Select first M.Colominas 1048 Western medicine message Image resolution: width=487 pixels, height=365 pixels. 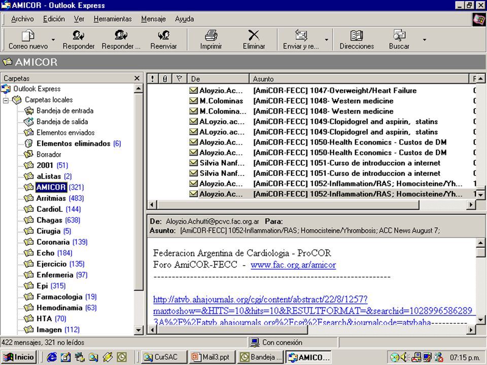pyautogui.click(x=310, y=101)
